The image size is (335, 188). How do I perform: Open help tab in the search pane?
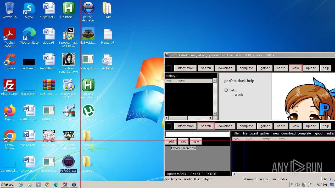pyautogui.click(x=326, y=126)
